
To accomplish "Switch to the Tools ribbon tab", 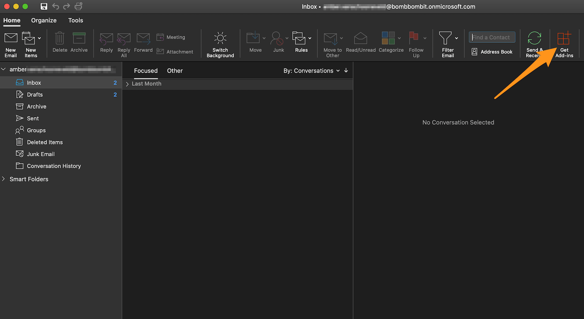I will click(x=76, y=20).
